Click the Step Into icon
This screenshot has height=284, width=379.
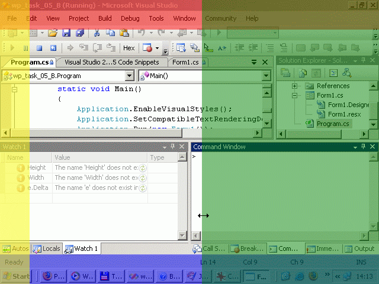(x=84, y=47)
